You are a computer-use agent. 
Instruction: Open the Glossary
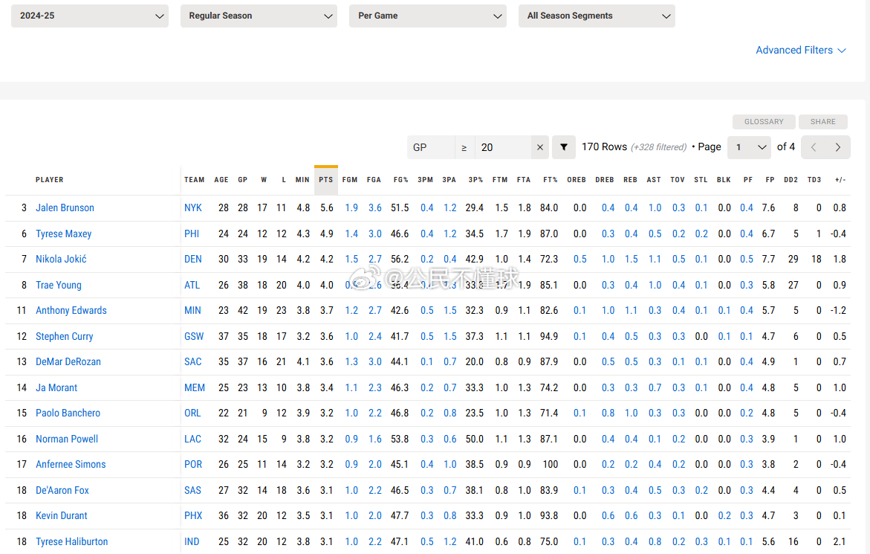(x=764, y=121)
